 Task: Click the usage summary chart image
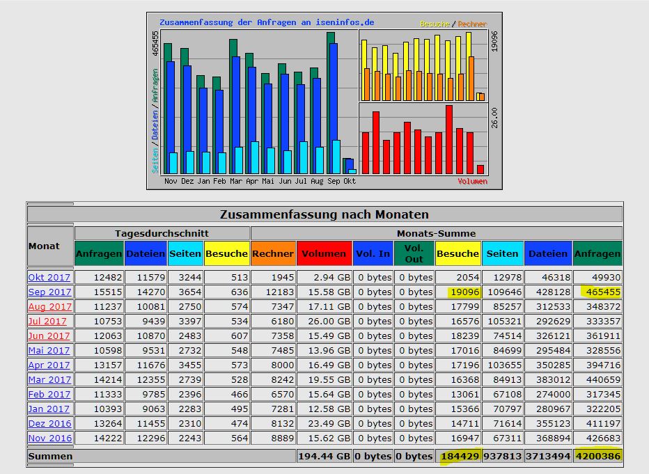pyautogui.click(x=324, y=101)
